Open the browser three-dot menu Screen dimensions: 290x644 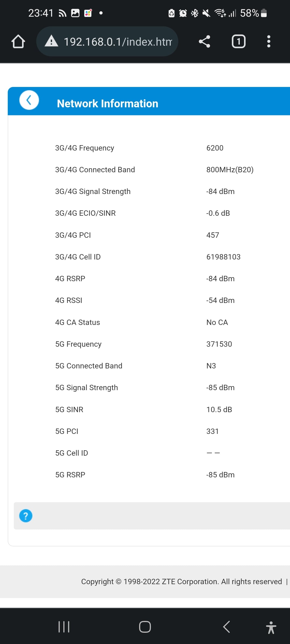point(269,42)
